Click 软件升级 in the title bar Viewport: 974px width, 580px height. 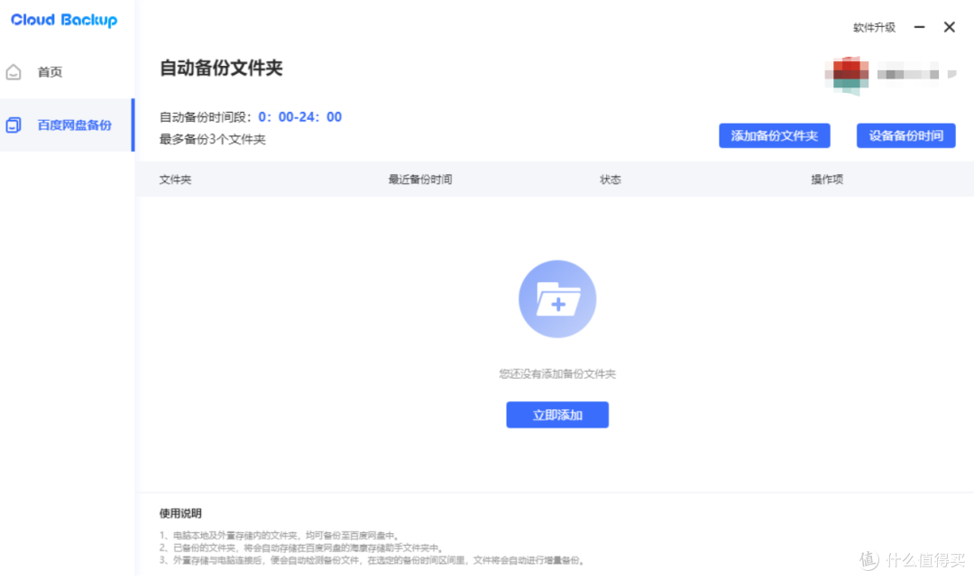click(x=874, y=27)
